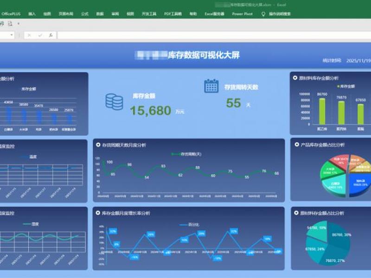This screenshot has height=278, width=371.
Task: Select the circle bullet before 原材料存金额占比分析
Action: point(296,213)
